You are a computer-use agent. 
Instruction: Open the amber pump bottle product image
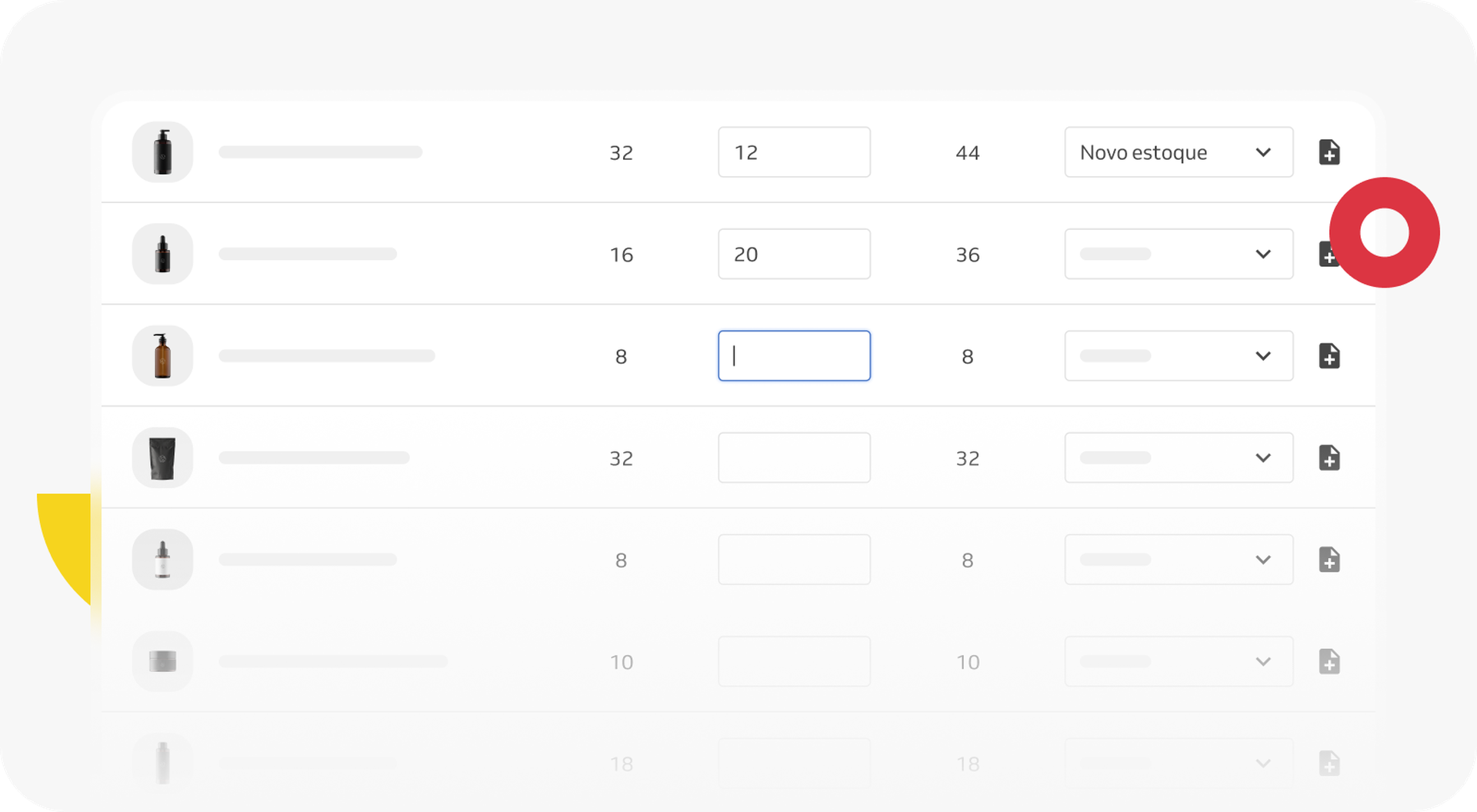162,356
